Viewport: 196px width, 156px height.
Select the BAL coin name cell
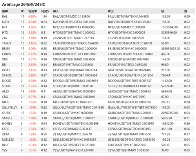[5, 16]
